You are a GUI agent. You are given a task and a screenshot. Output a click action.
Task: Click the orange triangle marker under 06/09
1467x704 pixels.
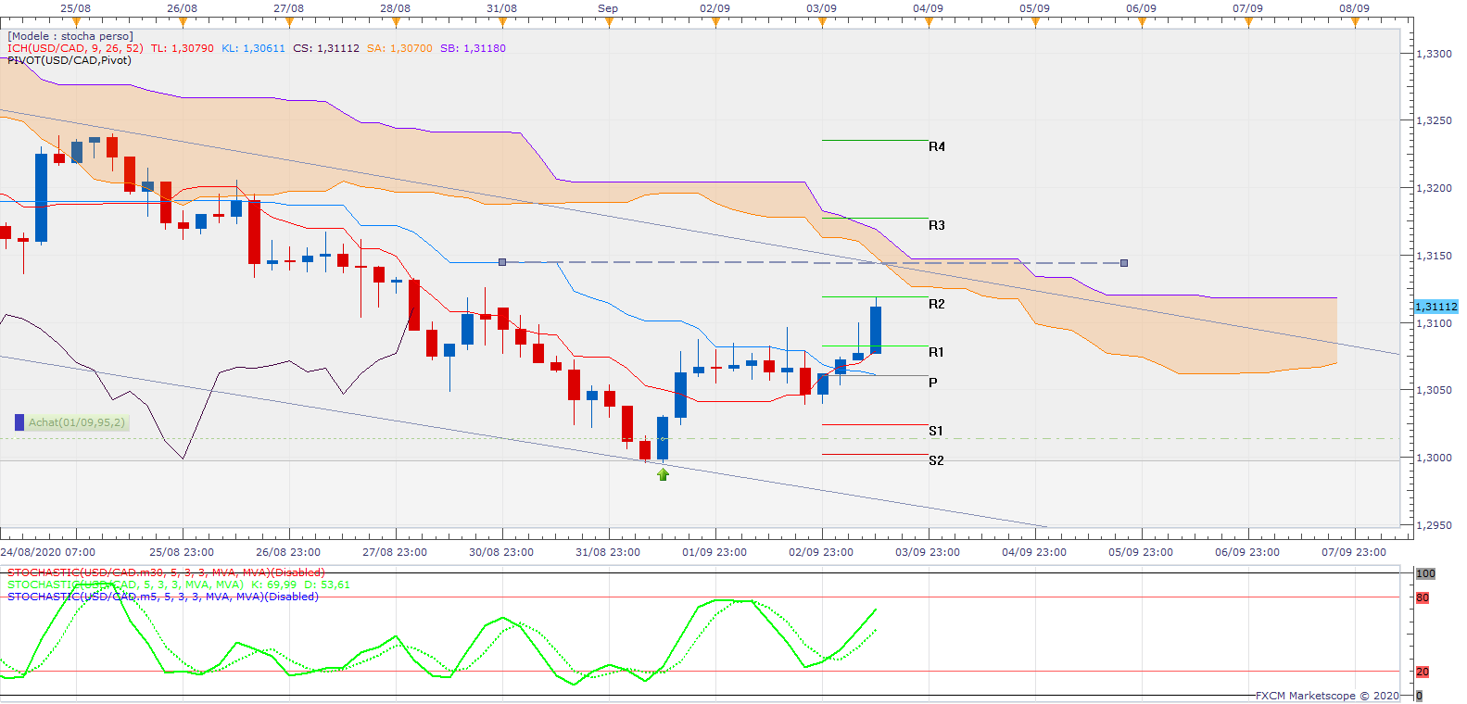coord(1142,23)
